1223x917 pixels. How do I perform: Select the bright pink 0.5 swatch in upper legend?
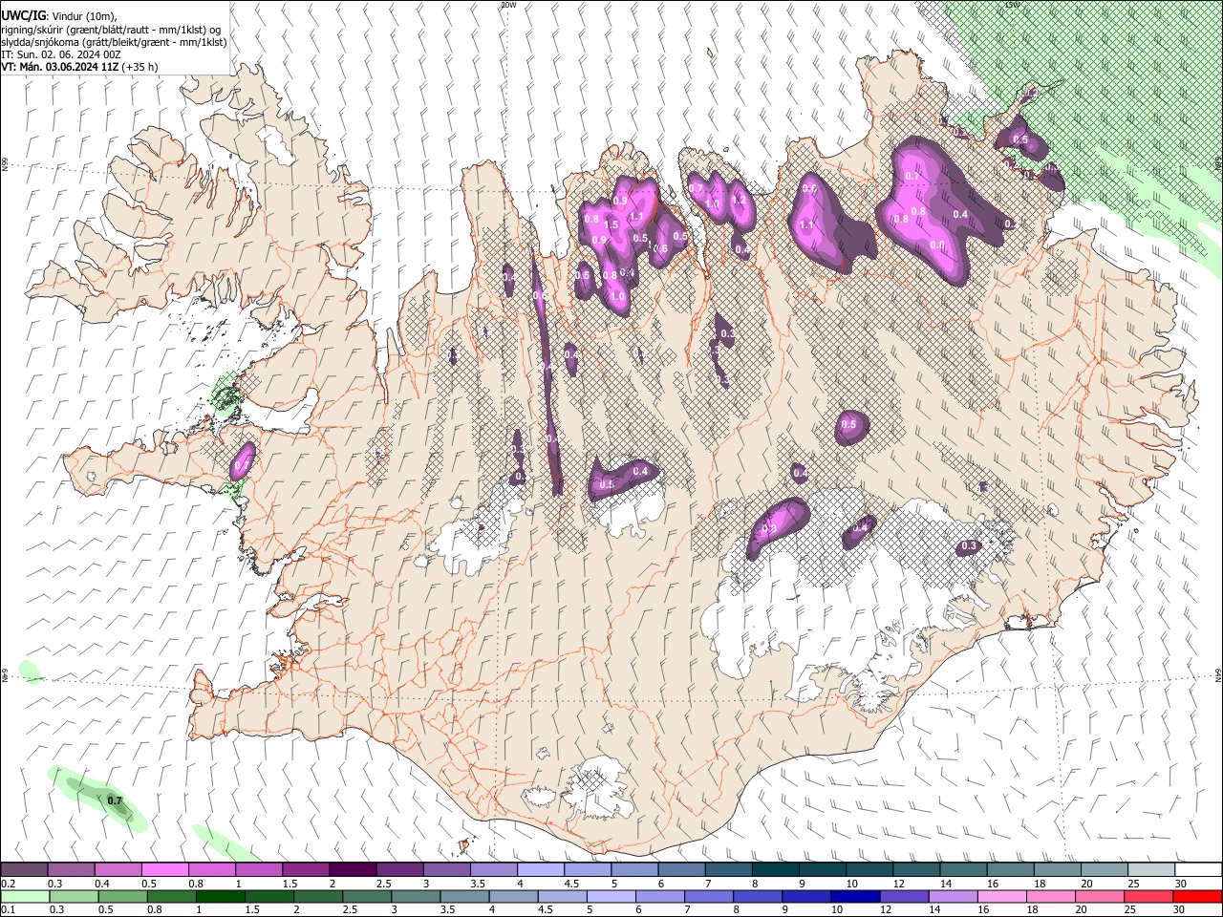pos(164,870)
